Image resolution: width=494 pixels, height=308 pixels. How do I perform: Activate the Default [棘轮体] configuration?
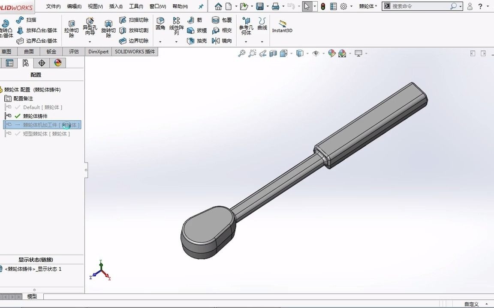pyautogui.click(x=41, y=107)
